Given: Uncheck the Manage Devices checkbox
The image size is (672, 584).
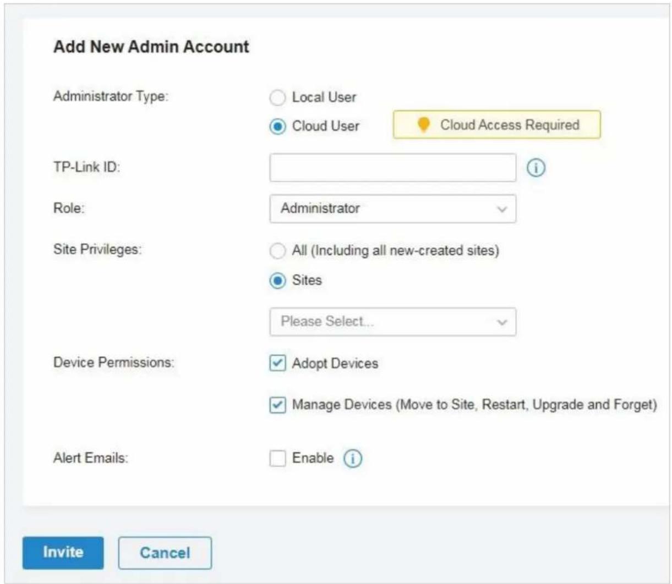Looking at the screenshot, I should coord(277,405).
